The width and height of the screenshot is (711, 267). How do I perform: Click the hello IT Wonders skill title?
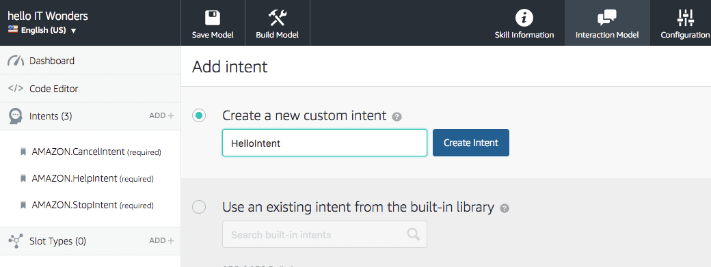(48, 16)
